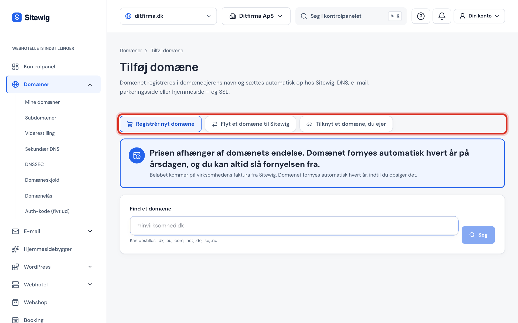The height and width of the screenshot is (323, 518).
Task: Click the cart icon on Registrér nyt domæne
Action: coord(130,124)
